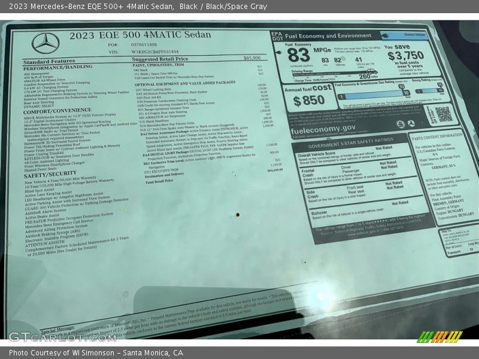Click the 'COMFORT/CONVENIENCE' heading
This screenshot has height=359, width=479.
tap(57, 111)
